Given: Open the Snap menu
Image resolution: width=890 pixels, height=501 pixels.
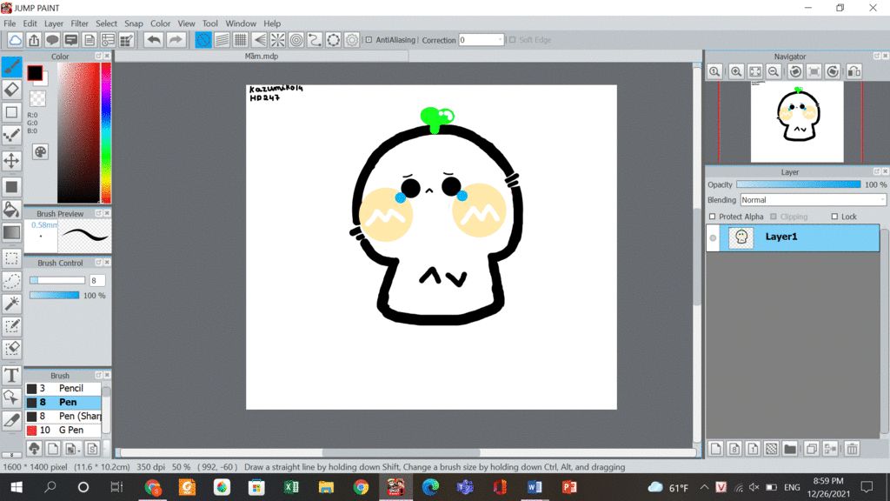Looking at the screenshot, I should pos(133,23).
